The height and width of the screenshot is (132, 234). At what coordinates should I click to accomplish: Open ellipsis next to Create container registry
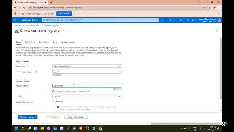(64, 30)
